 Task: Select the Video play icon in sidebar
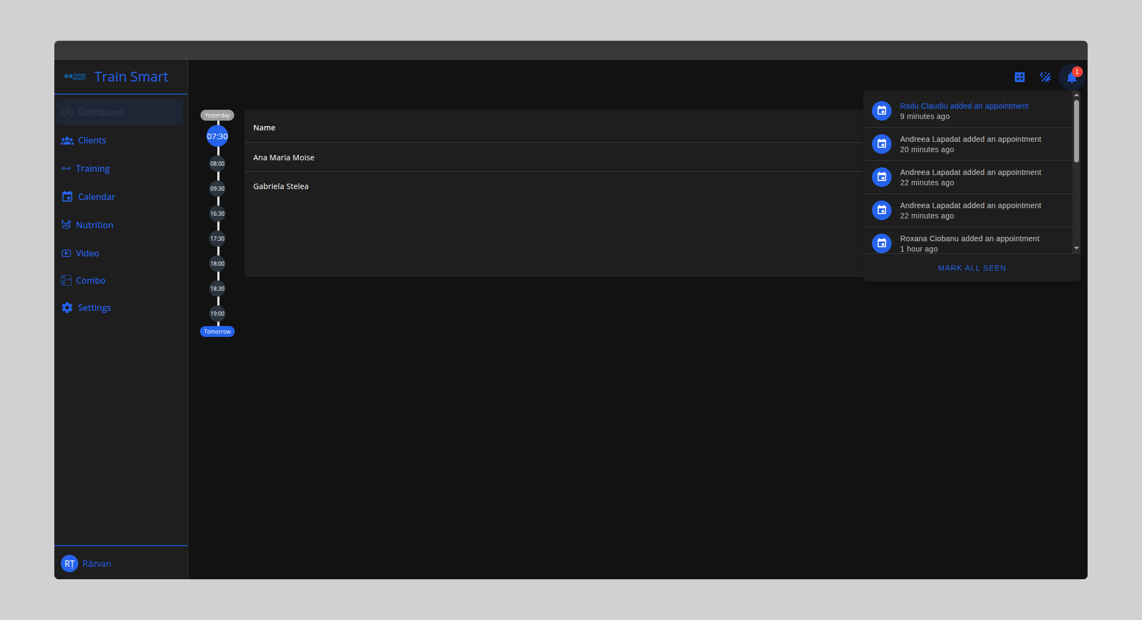point(66,253)
